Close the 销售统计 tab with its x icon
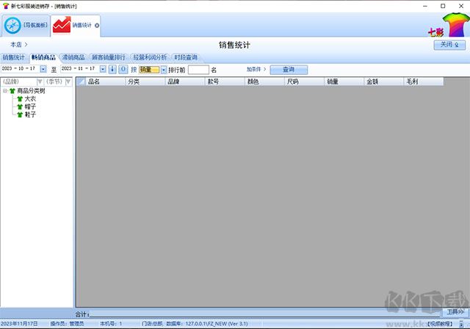This screenshot has width=470, height=329. point(97,26)
